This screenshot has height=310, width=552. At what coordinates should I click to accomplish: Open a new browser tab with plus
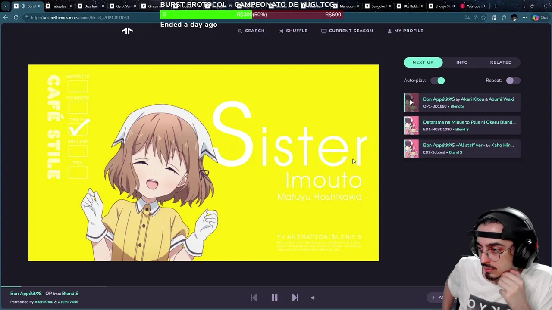coord(496,6)
